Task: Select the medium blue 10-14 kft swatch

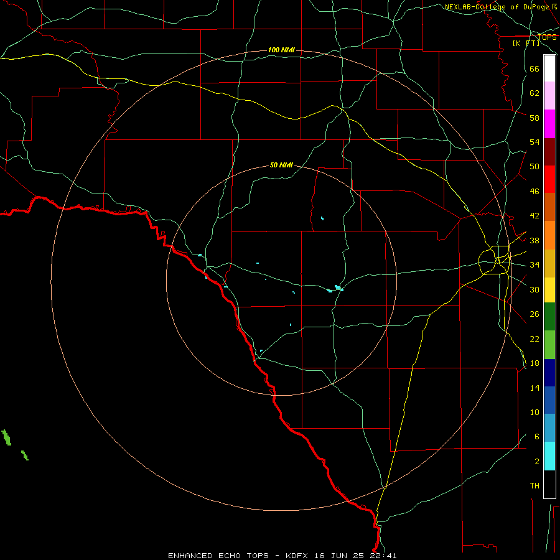Action: click(x=549, y=400)
